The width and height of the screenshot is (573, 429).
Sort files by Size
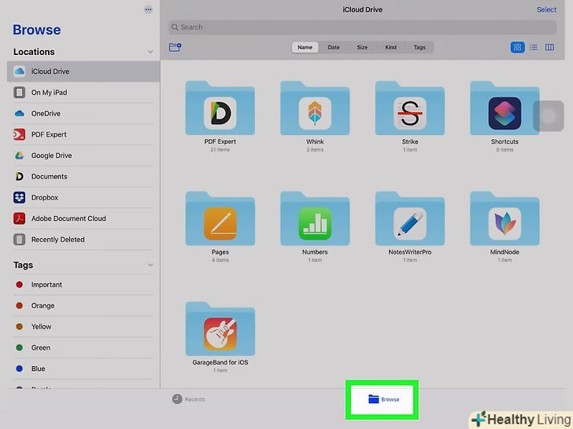pos(362,47)
